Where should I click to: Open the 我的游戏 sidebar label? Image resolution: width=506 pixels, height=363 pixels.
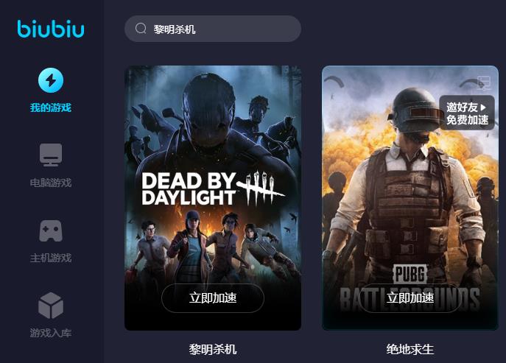click(51, 108)
